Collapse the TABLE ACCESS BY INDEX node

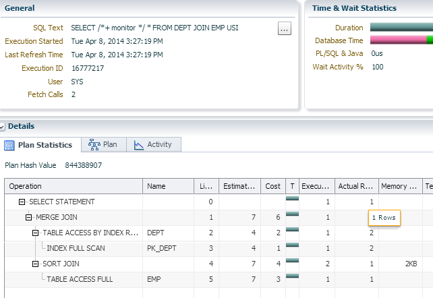coord(36,233)
